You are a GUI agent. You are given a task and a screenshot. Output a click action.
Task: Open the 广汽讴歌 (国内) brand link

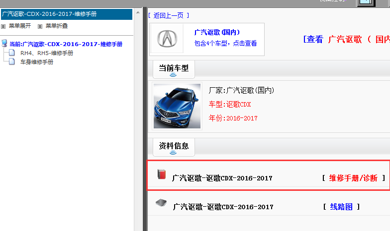coord(217,32)
